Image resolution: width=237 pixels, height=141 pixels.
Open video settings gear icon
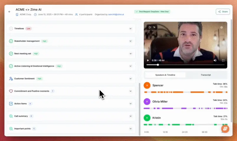[x=221, y=27]
